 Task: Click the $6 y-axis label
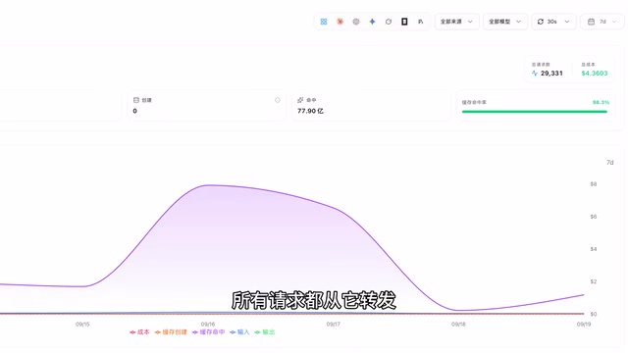(x=594, y=217)
